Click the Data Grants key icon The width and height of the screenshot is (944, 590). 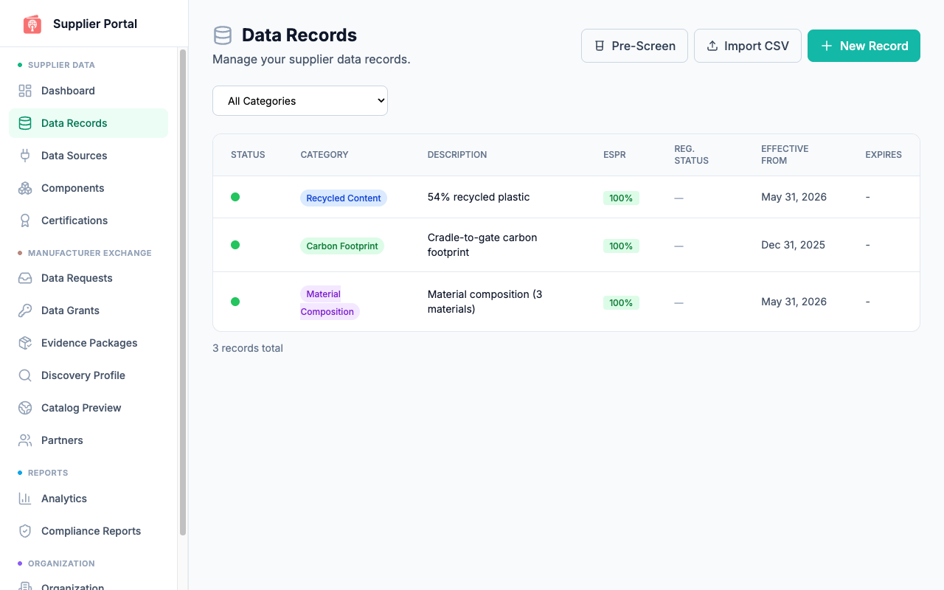pos(25,310)
